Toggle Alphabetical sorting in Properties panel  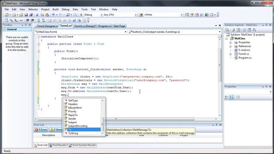232,97
